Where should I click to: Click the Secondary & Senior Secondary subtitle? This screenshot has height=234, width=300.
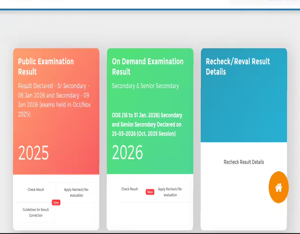tap(145, 86)
